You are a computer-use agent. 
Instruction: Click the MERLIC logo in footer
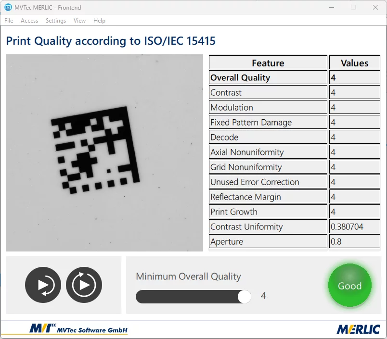pyautogui.click(x=359, y=329)
